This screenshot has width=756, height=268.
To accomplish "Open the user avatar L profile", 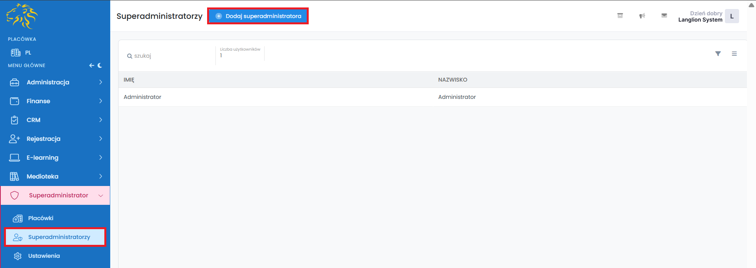I will (732, 16).
